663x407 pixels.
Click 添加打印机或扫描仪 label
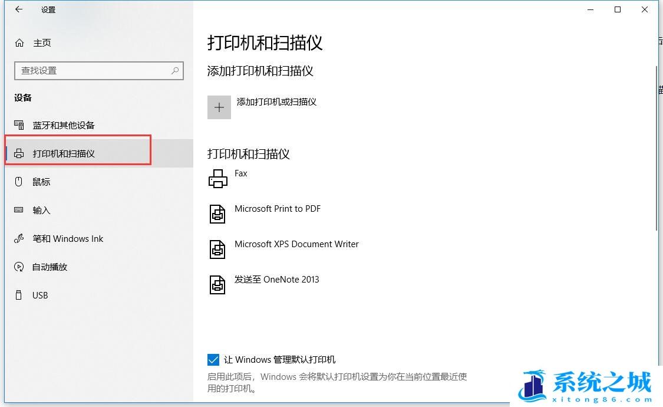[276, 101]
